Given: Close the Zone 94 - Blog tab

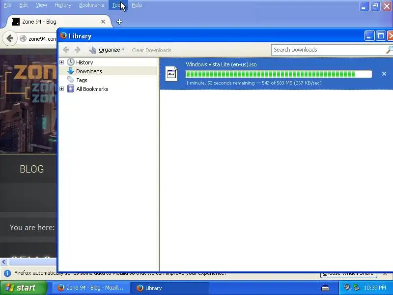Looking at the screenshot, I should (x=103, y=22).
